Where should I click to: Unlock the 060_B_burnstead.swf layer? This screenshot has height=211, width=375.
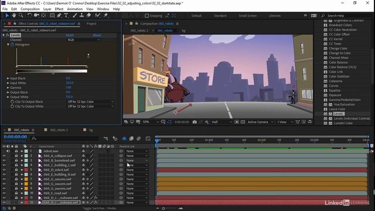pyautogui.click(x=16, y=161)
